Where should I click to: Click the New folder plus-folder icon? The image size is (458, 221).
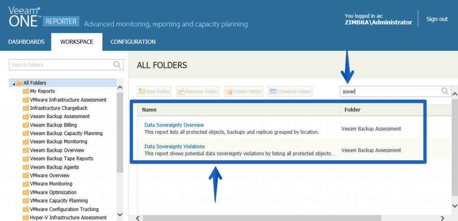click(x=142, y=91)
